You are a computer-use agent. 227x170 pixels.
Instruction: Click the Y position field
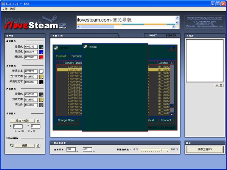[x=36, y=126]
